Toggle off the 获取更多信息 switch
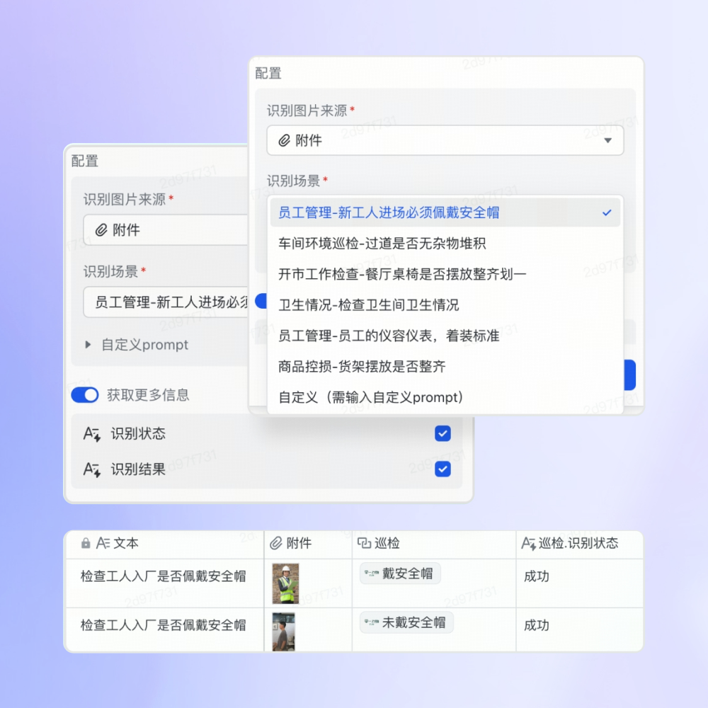 (84, 394)
